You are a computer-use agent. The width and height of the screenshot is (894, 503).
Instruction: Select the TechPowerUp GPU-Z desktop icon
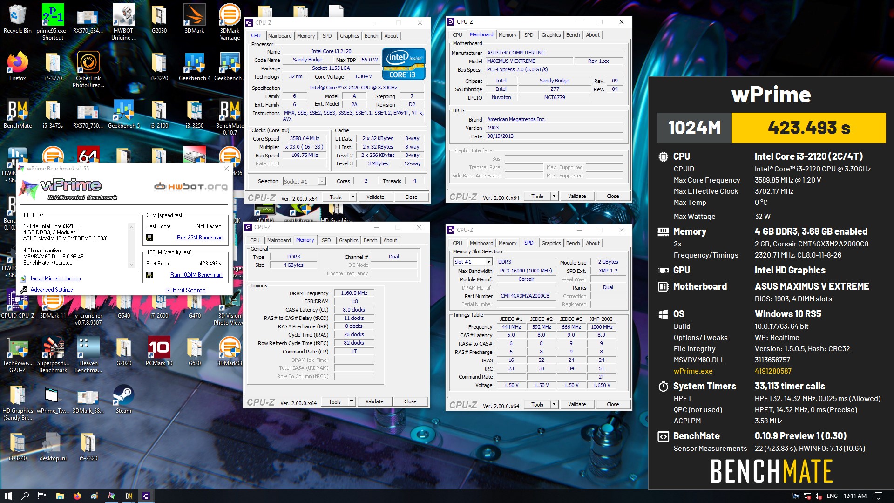coord(18,355)
